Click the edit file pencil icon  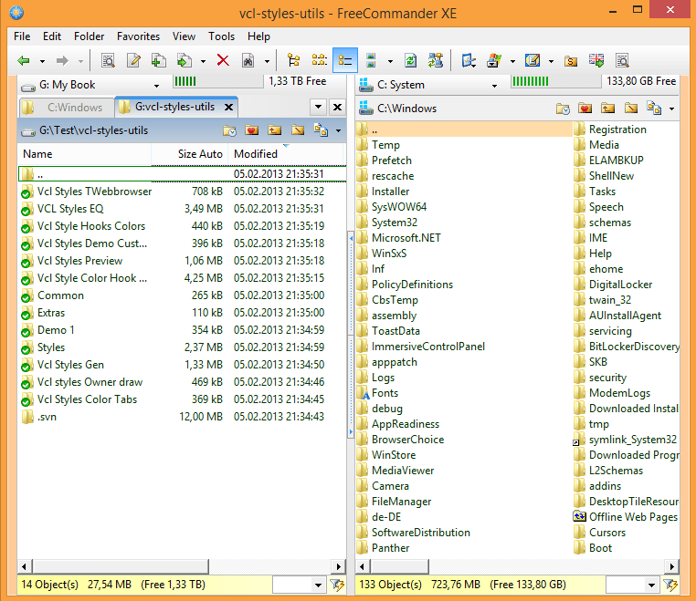(x=133, y=61)
